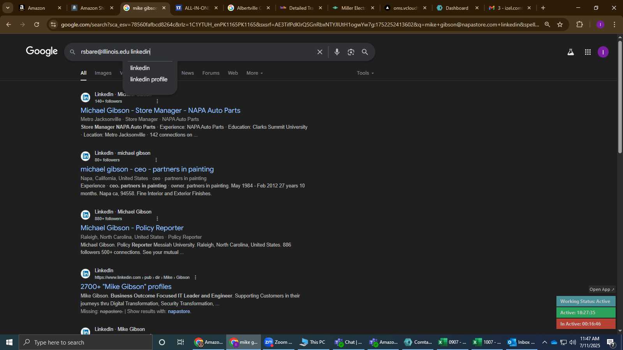Click Working Status: Active widget
This screenshot has height=350, width=623.
(x=586, y=301)
